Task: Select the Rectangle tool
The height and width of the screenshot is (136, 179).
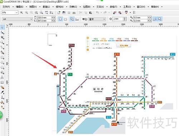Action: [2, 57]
